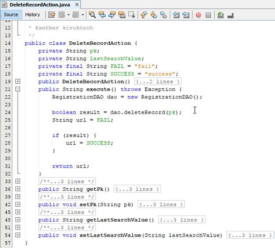Click the {...3 lines } placeholder beside setLastSearchValue
Viewport: 275px width, 248px height.
pyautogui.click(x=250, y=235)
